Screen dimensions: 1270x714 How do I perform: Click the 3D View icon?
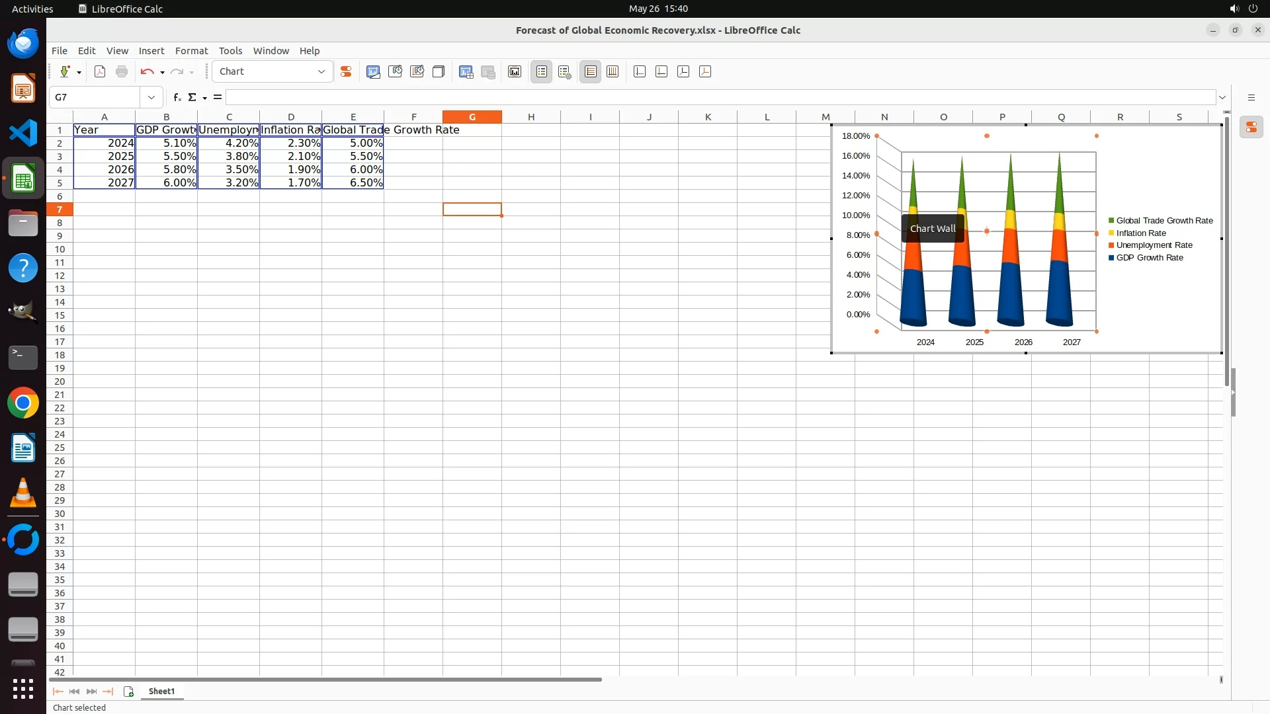439,71
